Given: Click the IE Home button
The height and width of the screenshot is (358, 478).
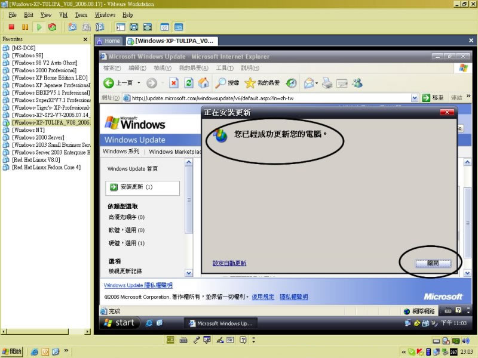Looking at the screenshot, I should tap(204, 83).
